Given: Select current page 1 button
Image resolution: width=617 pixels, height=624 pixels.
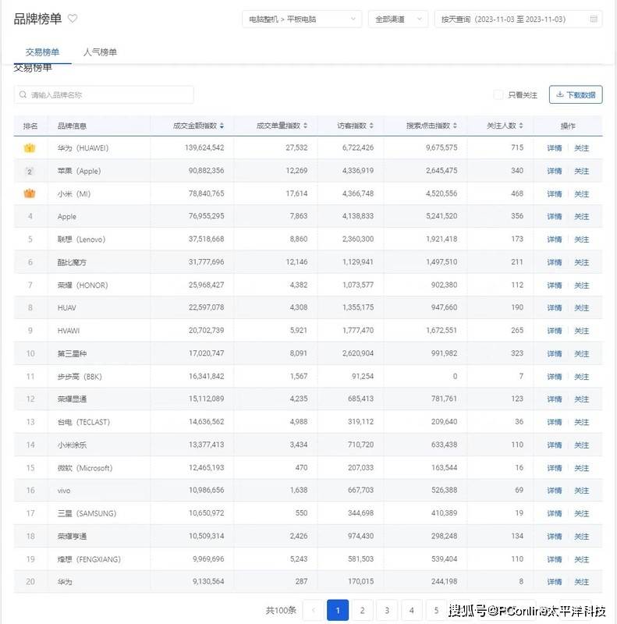Looking at the screenshot, I should pyautogui.click(x=338, y=610).
